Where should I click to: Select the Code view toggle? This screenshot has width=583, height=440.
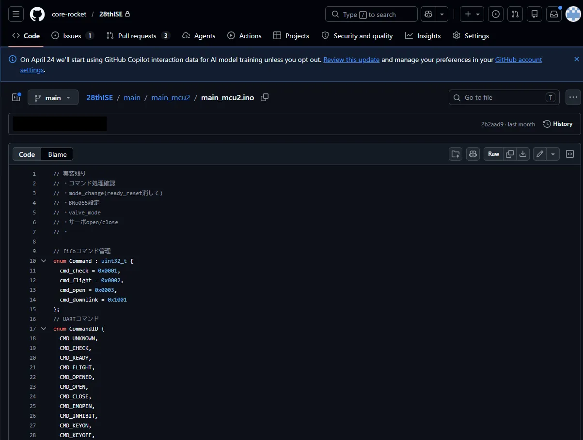[x=27, y=154]
